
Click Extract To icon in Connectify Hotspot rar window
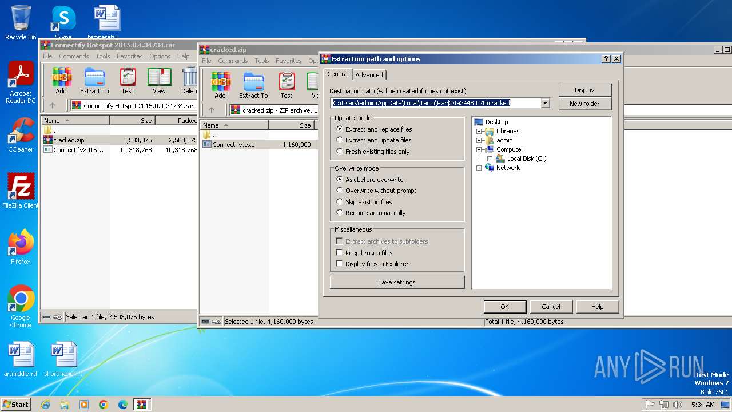(94, 81)
